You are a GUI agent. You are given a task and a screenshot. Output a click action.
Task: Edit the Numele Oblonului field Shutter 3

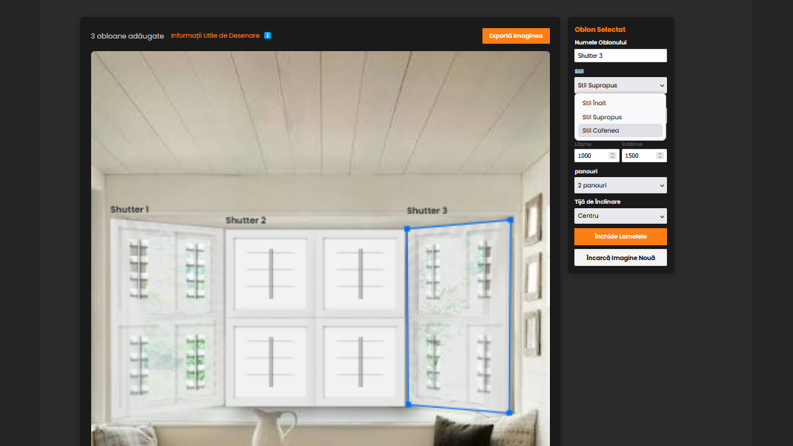tap(620, 56)
